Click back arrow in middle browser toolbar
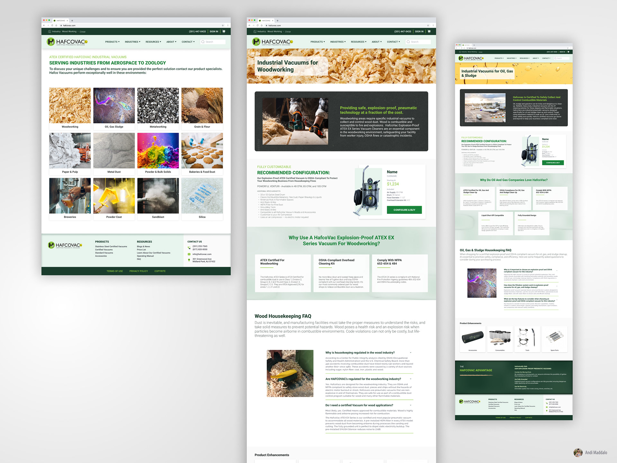 249,25
